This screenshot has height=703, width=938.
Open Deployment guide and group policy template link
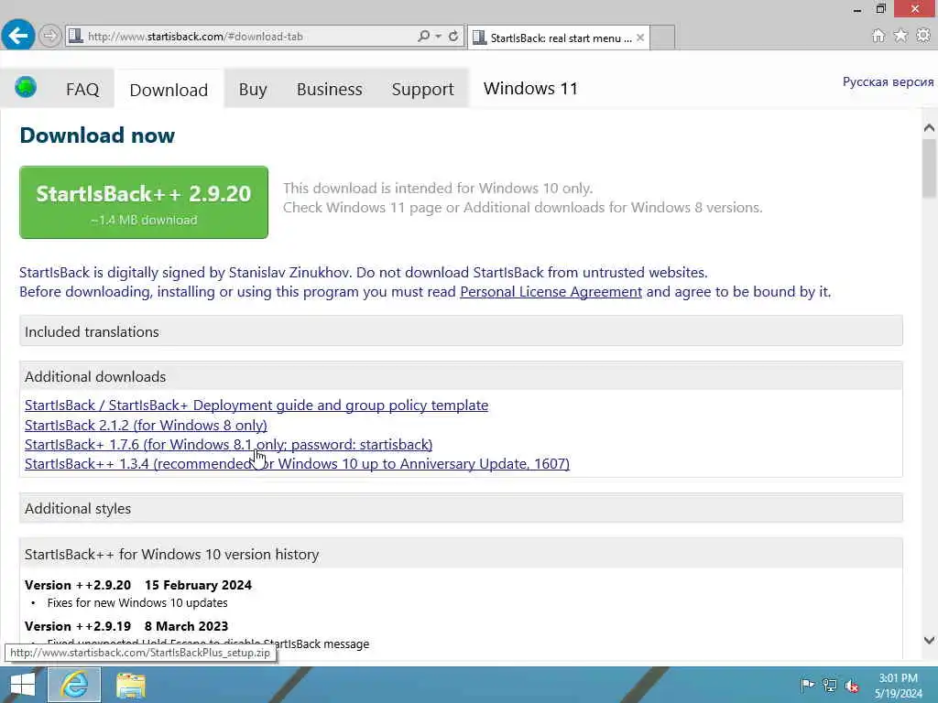pos(256,406)
